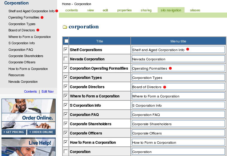227x156 pixels.
Task: Select the aliases tab
Action: [195, 10]
